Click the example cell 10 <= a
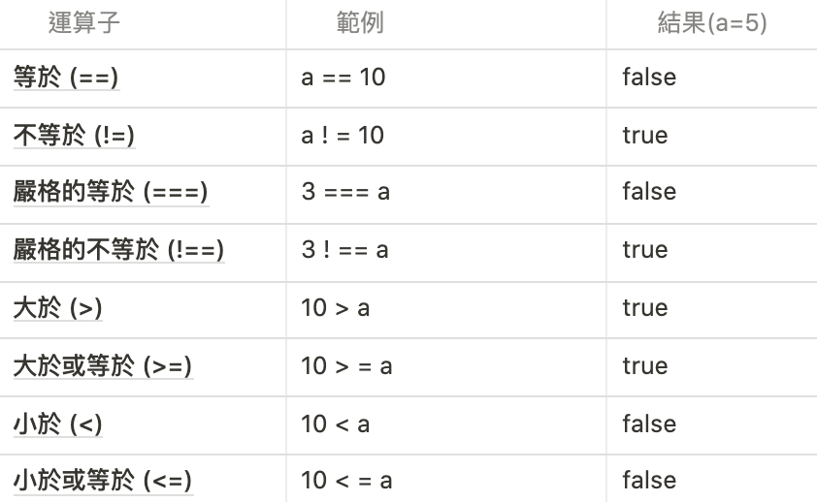This screenshot has width=817, height=502. pos(346,481)
